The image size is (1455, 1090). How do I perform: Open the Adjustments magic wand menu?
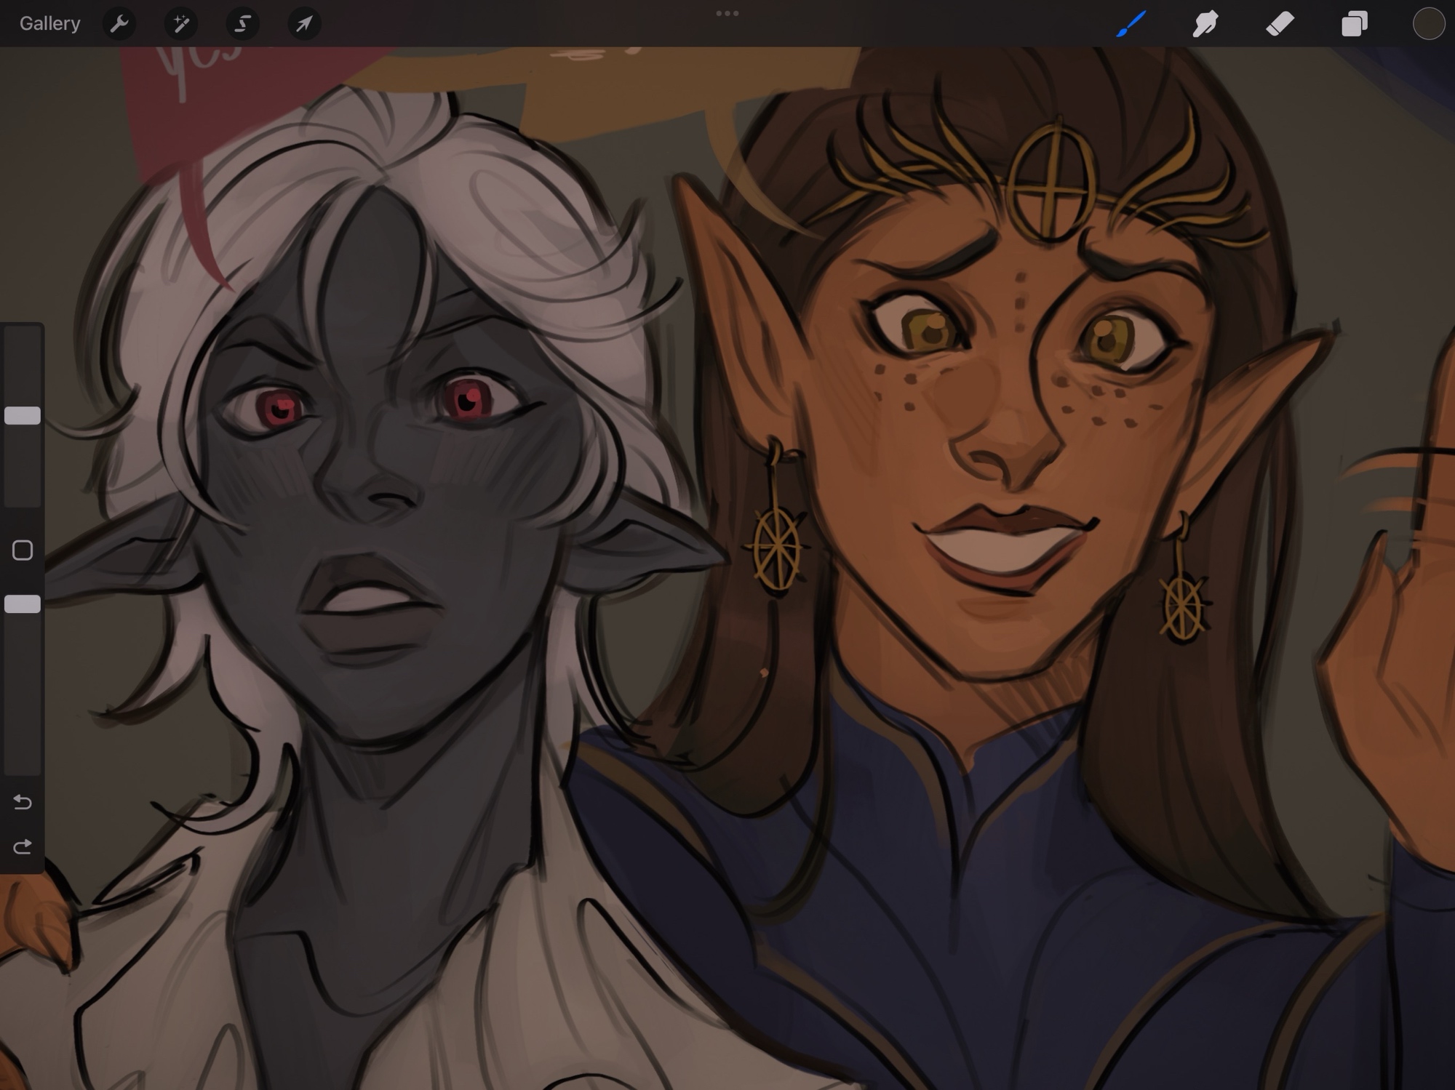[x=181, y=24]
